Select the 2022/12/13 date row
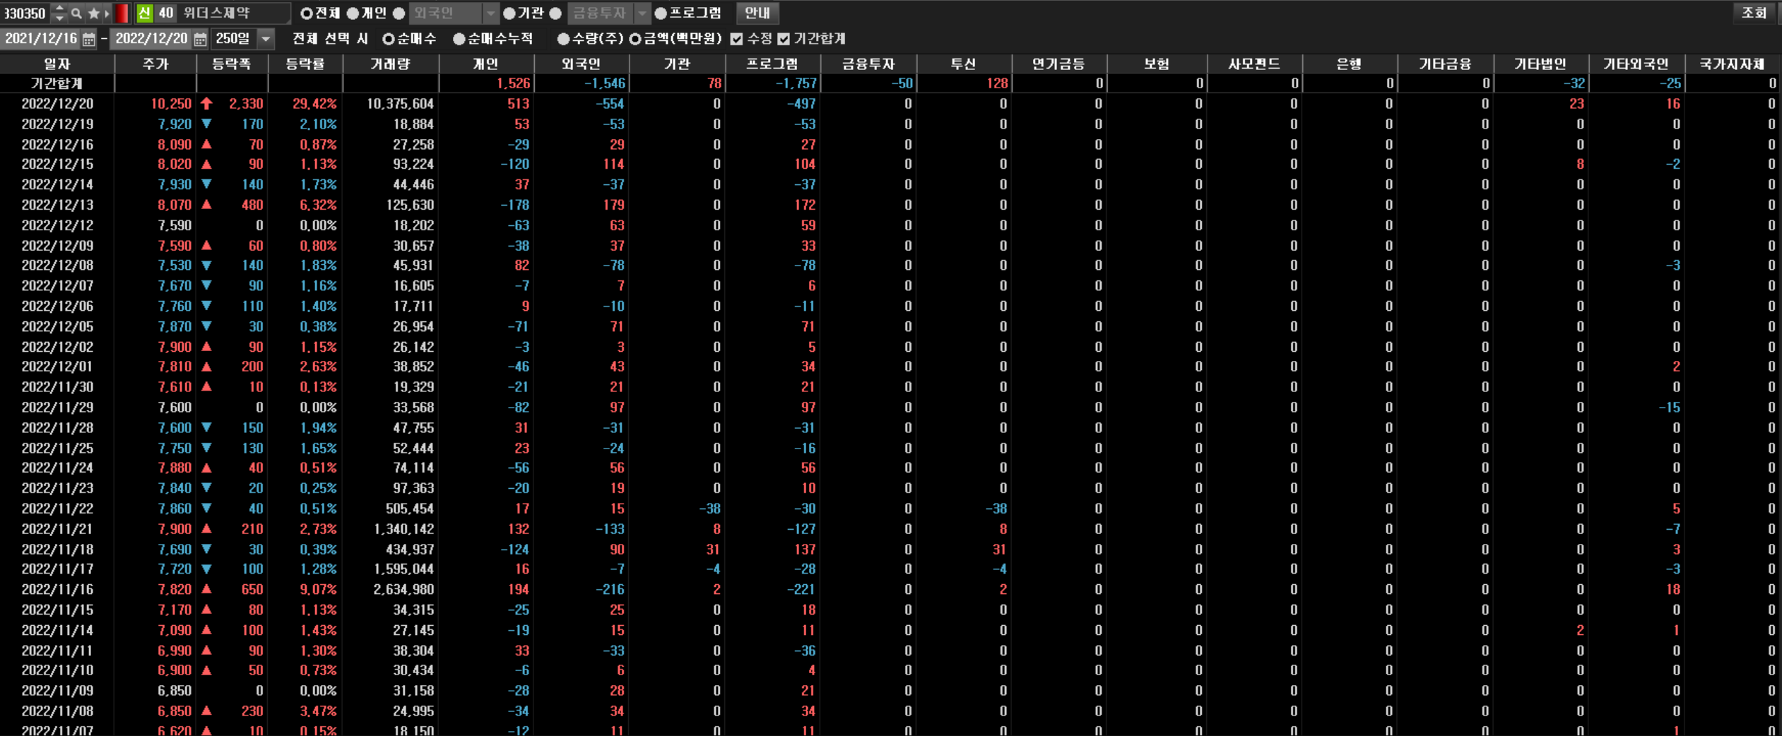Viewport: 1782px width, 736px height. [x=890, y=205]
